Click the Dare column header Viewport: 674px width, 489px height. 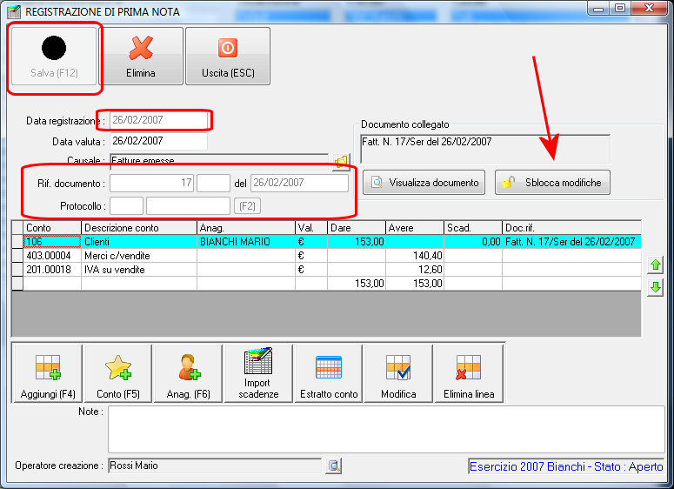(357, 228)
